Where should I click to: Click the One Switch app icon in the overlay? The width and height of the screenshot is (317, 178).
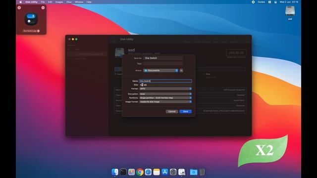tap(31, 19)
